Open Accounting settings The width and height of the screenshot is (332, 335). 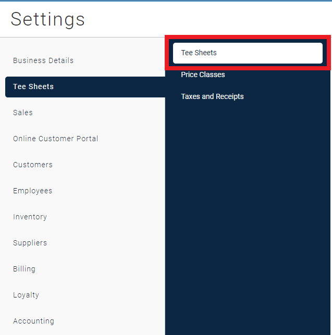point(33,321)
